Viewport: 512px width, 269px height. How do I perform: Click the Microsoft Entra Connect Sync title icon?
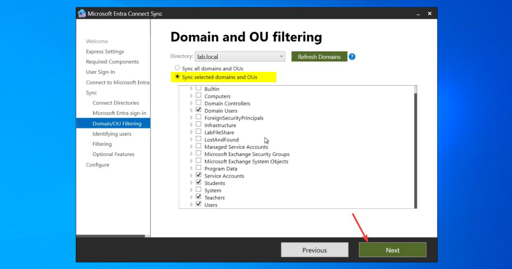click(82, 13)
